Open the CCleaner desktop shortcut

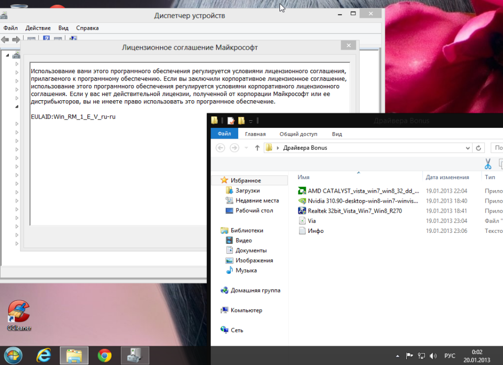point(19,315)
